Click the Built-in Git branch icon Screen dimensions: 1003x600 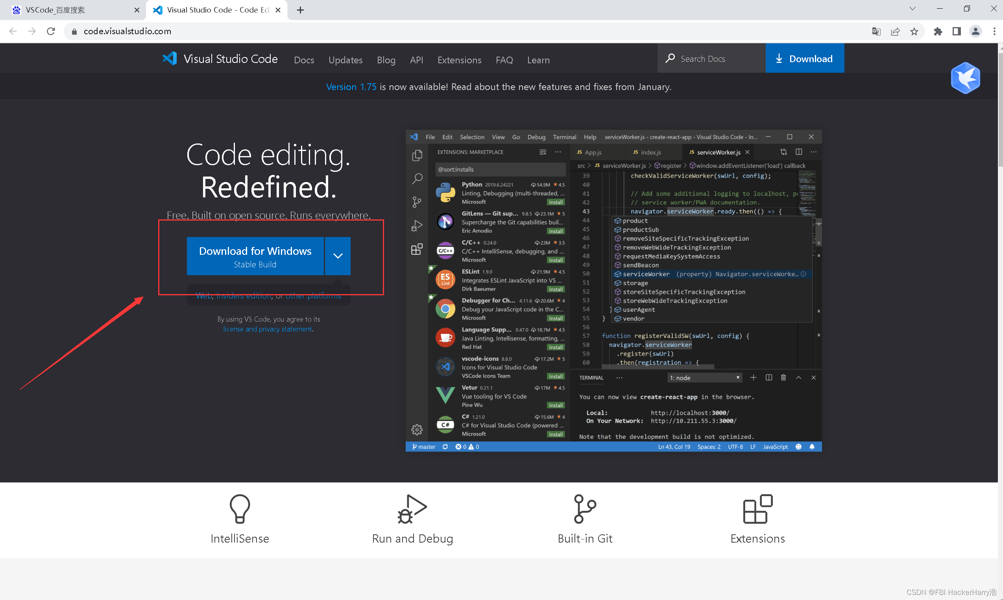[x=585, y=509]
